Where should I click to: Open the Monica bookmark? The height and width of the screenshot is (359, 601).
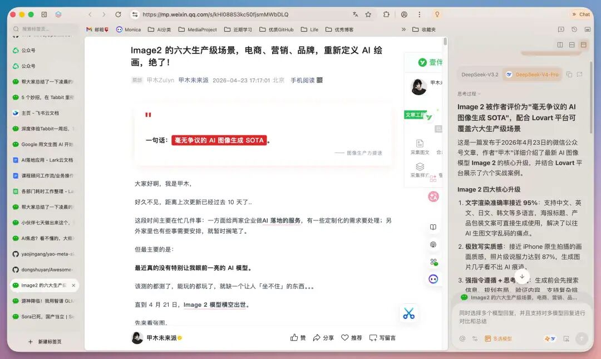(129, 29)
